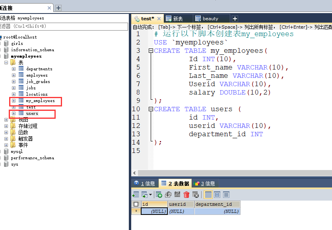Select the mysql database

(17, 151)
